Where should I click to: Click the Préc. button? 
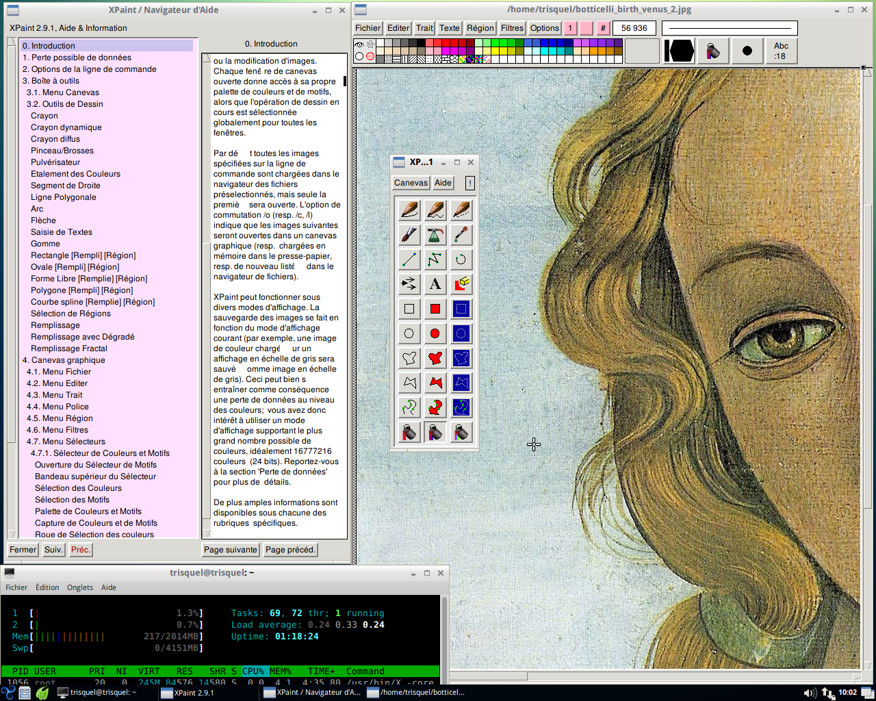(81, 550)
